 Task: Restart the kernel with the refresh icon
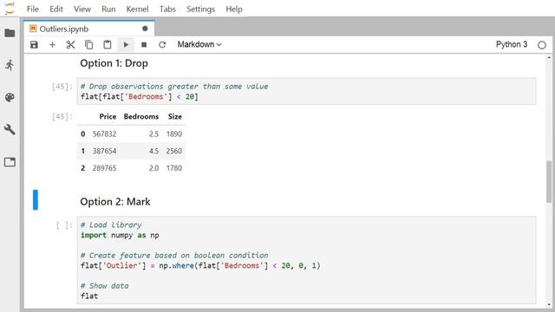coord(162,44)
